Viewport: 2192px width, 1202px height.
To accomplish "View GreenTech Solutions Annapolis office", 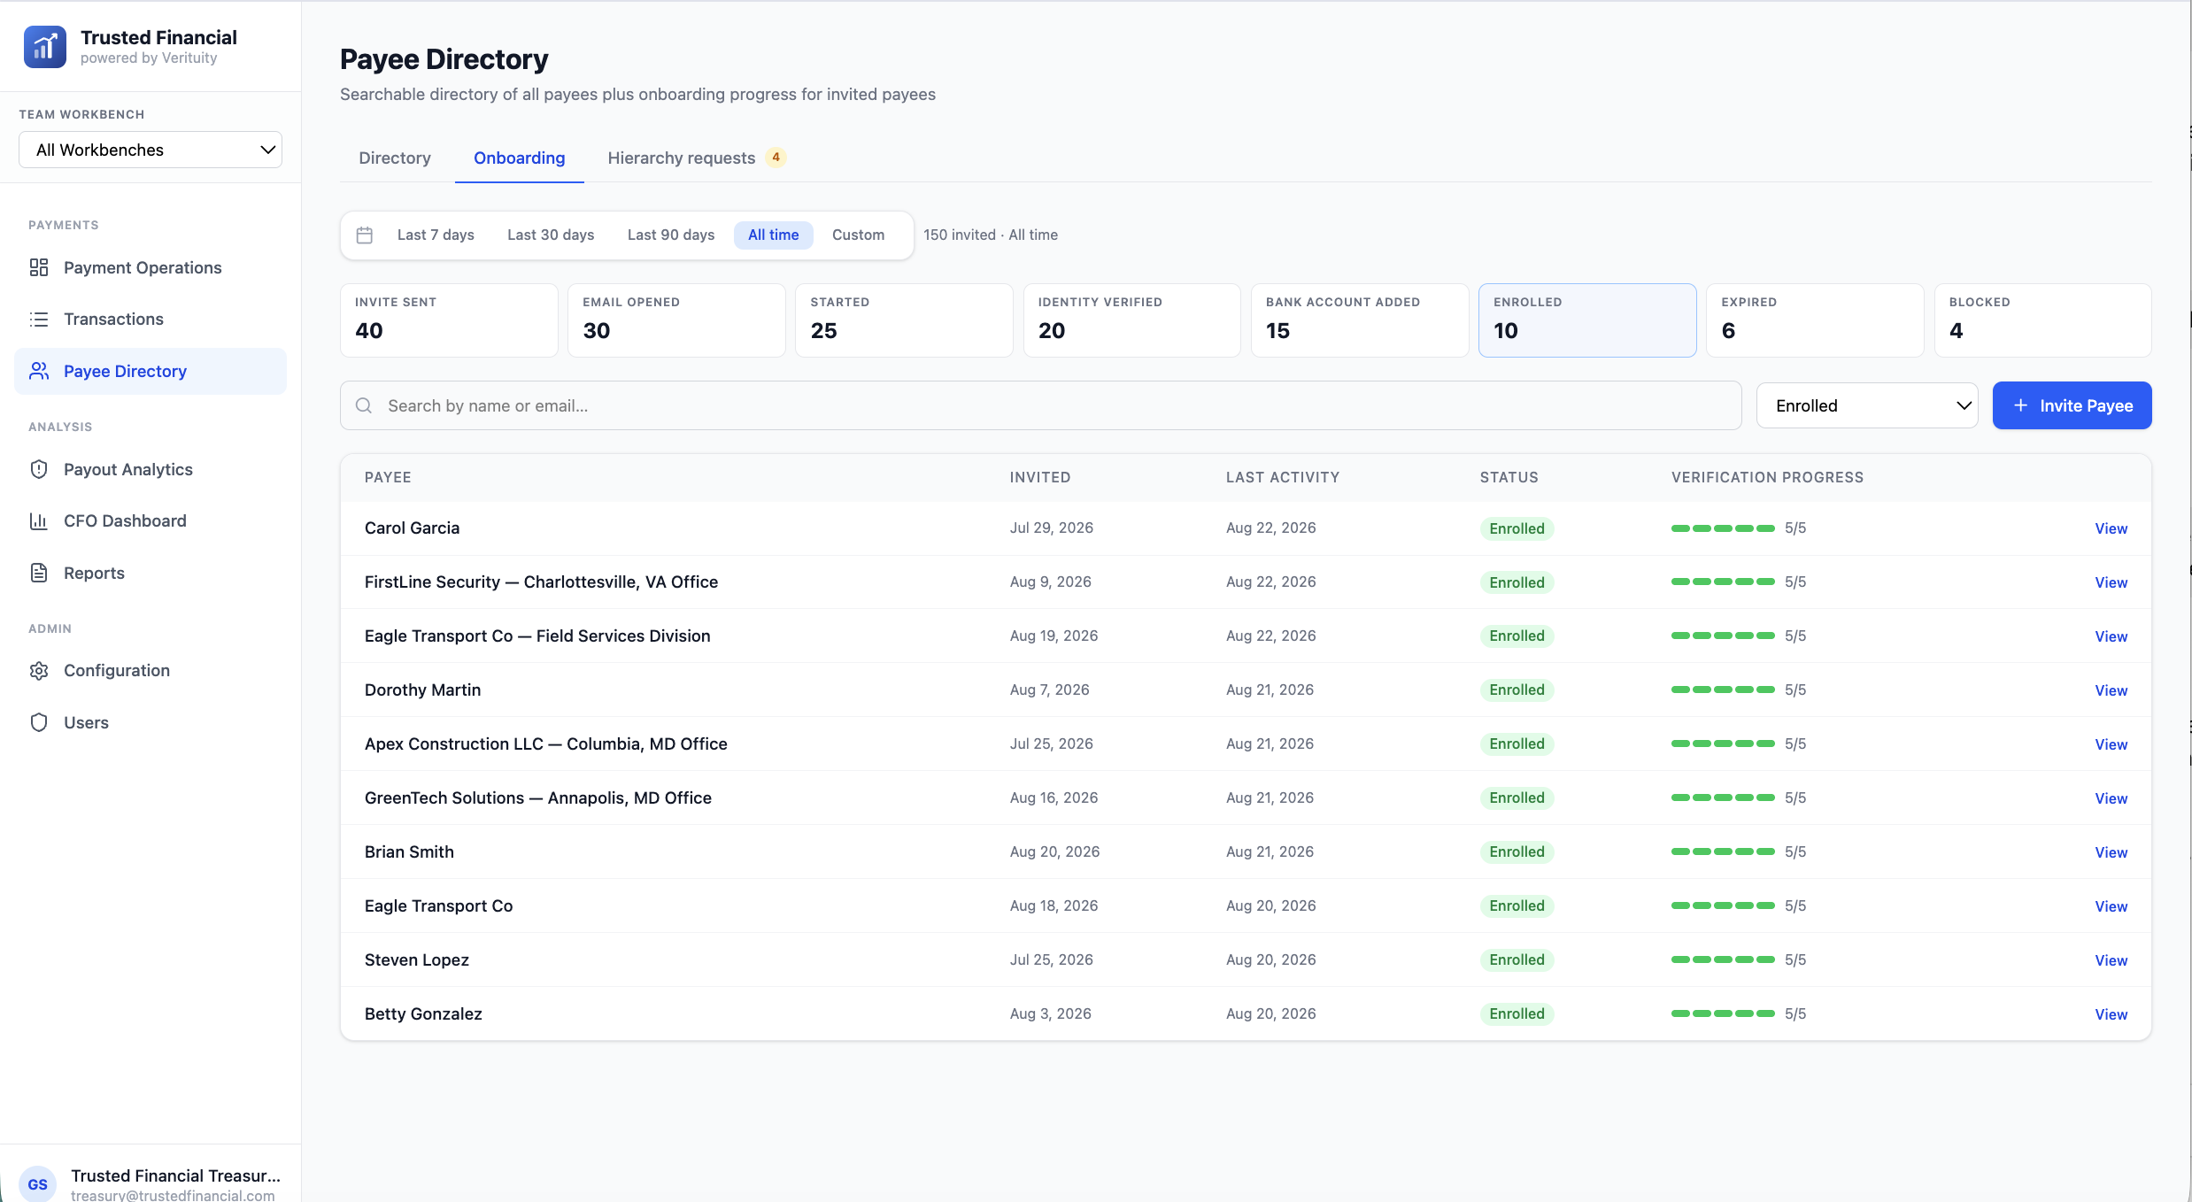I will pyautogui.click(x=2111, y=798).
